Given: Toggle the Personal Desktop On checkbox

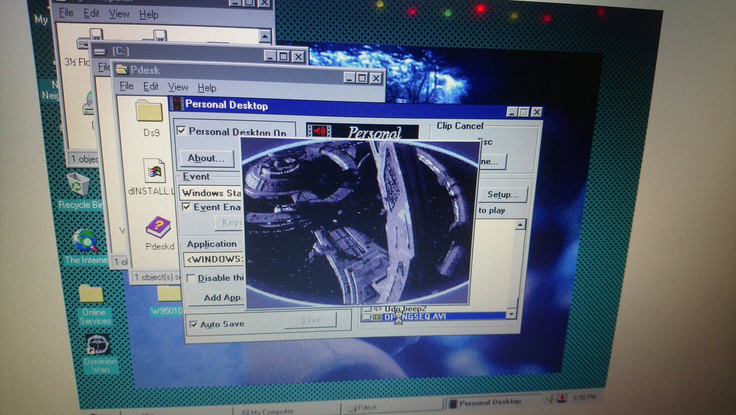Looking at the screenshot, I should [181, 131].
